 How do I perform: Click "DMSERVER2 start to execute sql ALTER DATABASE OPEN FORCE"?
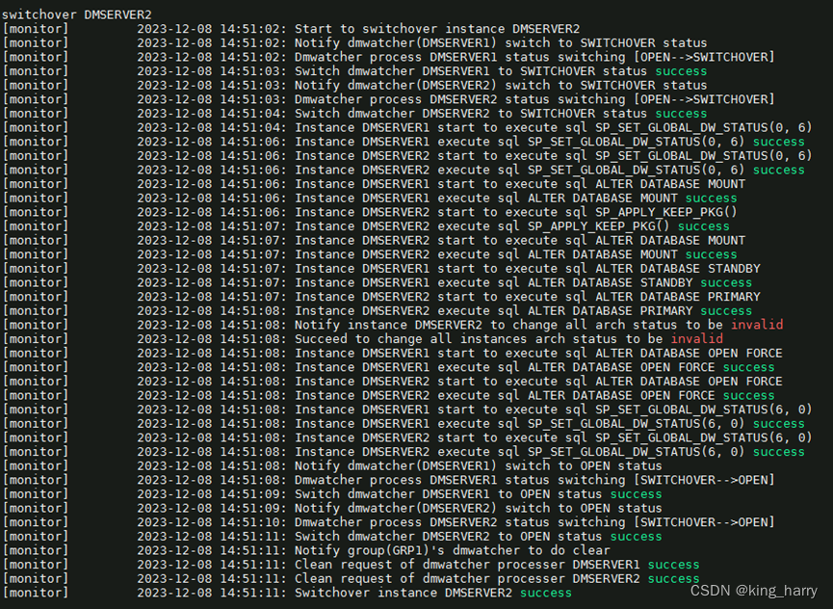573,381
